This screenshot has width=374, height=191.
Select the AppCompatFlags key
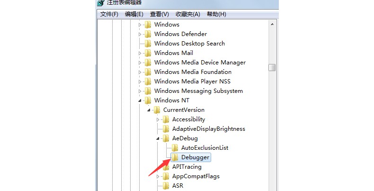pyautogui.click(x=196, y=176)
